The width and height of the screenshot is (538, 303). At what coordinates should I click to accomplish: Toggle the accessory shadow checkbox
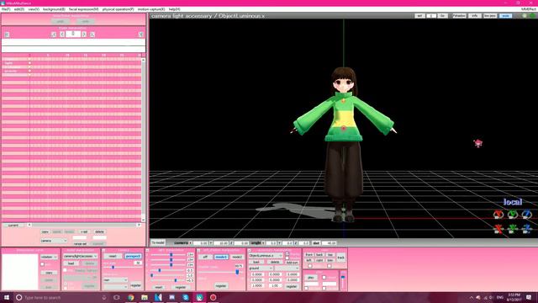click(x=287, y=258)
